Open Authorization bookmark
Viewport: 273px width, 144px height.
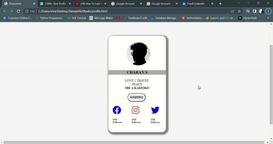(192, 18)
